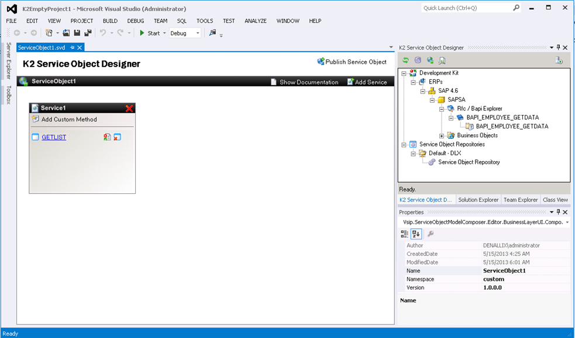Pin the ServiceObject1.svd tab
575x338 pixels.
73,47
